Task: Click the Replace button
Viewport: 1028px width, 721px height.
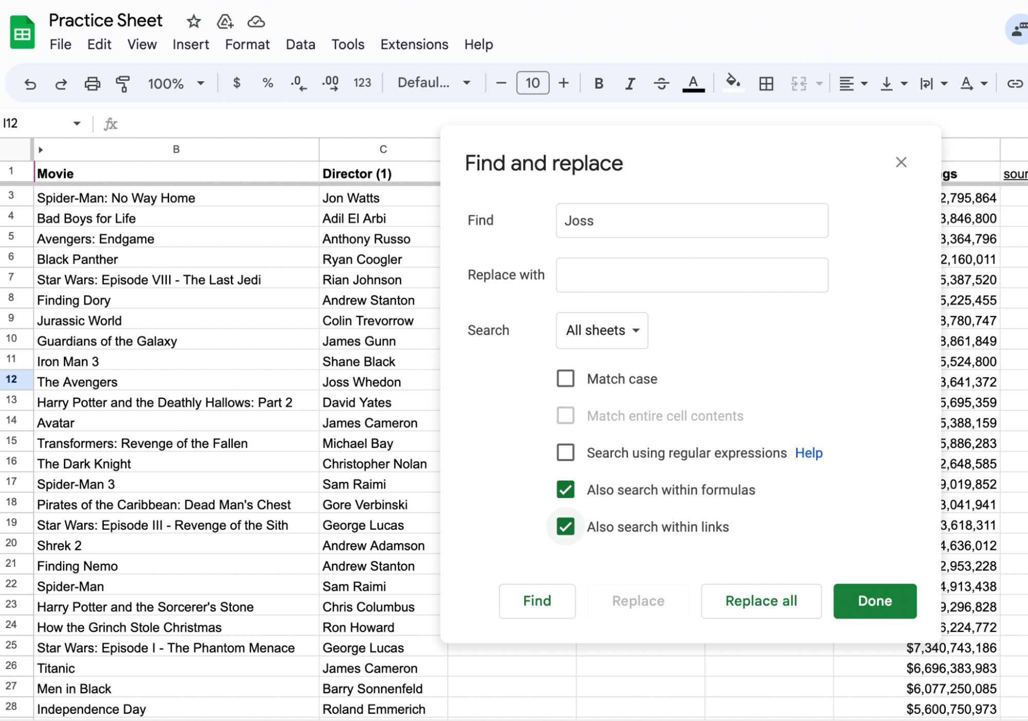Action: [638, 601]
